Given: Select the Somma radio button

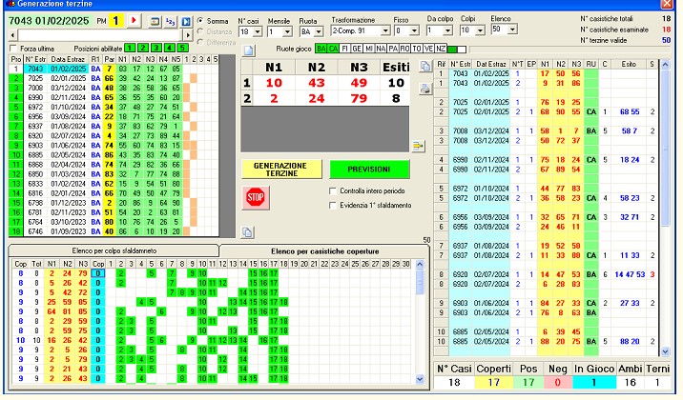Looking at the screenshot, I should pos(200,20).
